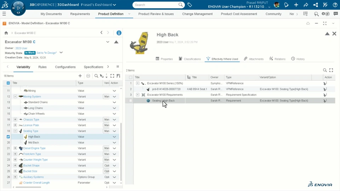Open the Properties tab
The height and width of the screenshot is (191, 340).
[x=164, y=59]
